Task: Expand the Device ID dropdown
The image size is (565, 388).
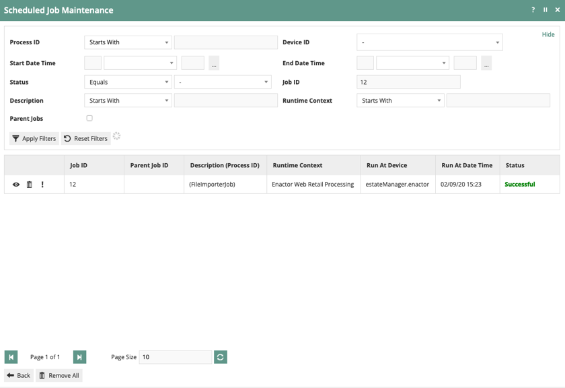Action: coord(429,42)
